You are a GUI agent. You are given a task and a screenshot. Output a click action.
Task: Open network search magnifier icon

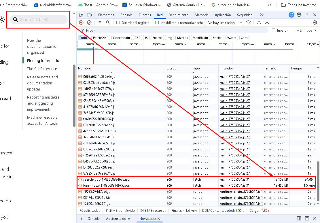click(108, 22)
